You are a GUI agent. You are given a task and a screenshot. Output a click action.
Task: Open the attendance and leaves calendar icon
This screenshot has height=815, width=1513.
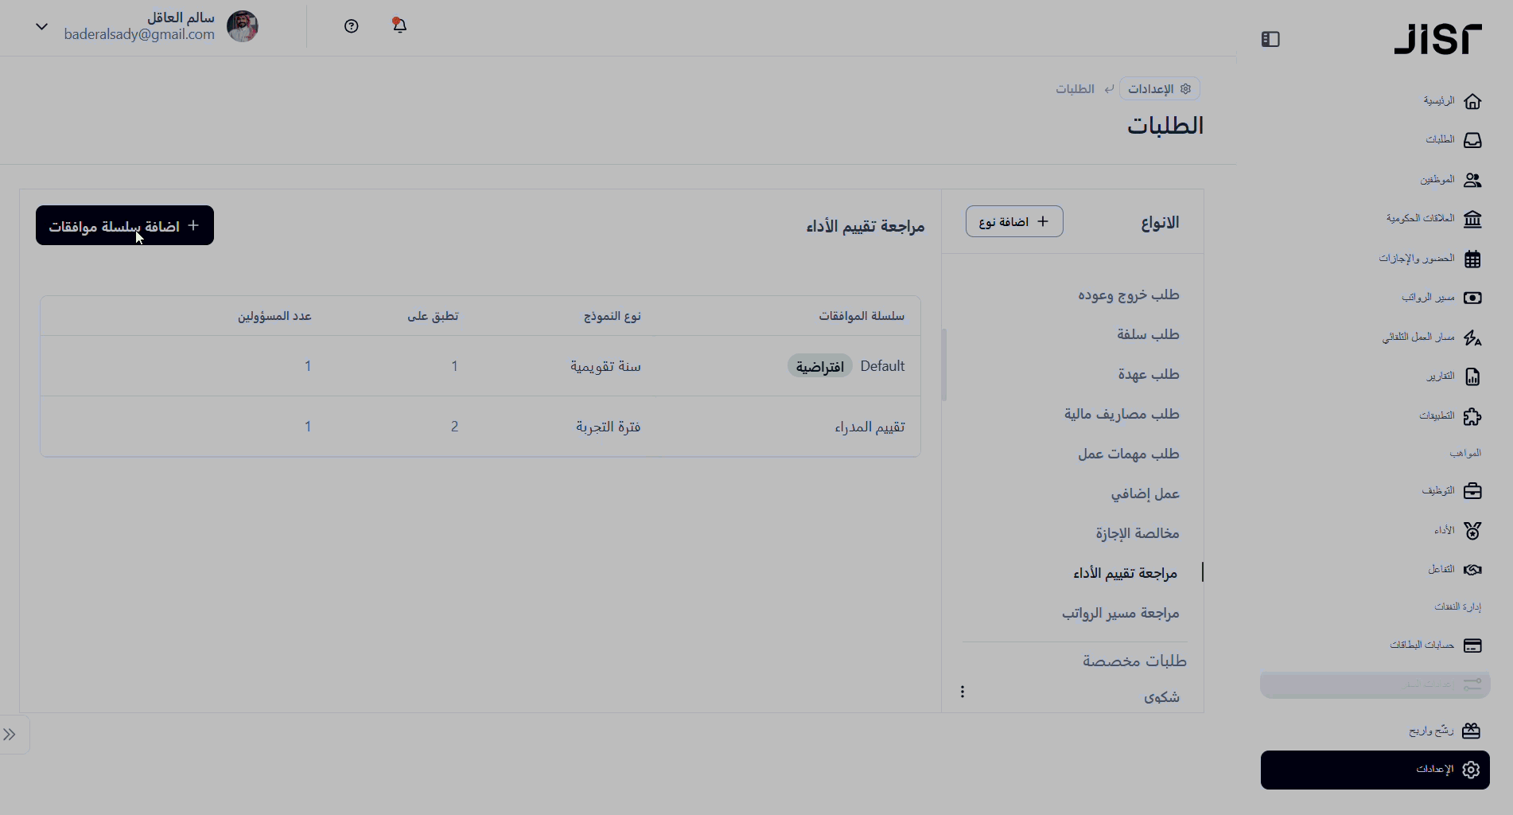[x=1472, y=259]
